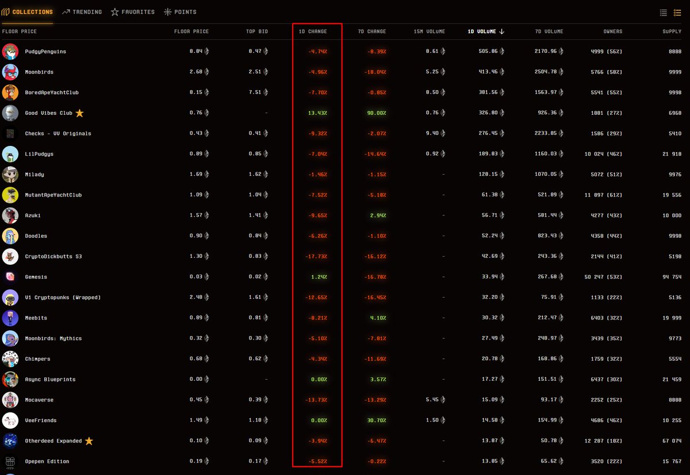Click the LilPudgys avatar
The height and width of the screenshot is (475, 690).
[x=10, y=154]
